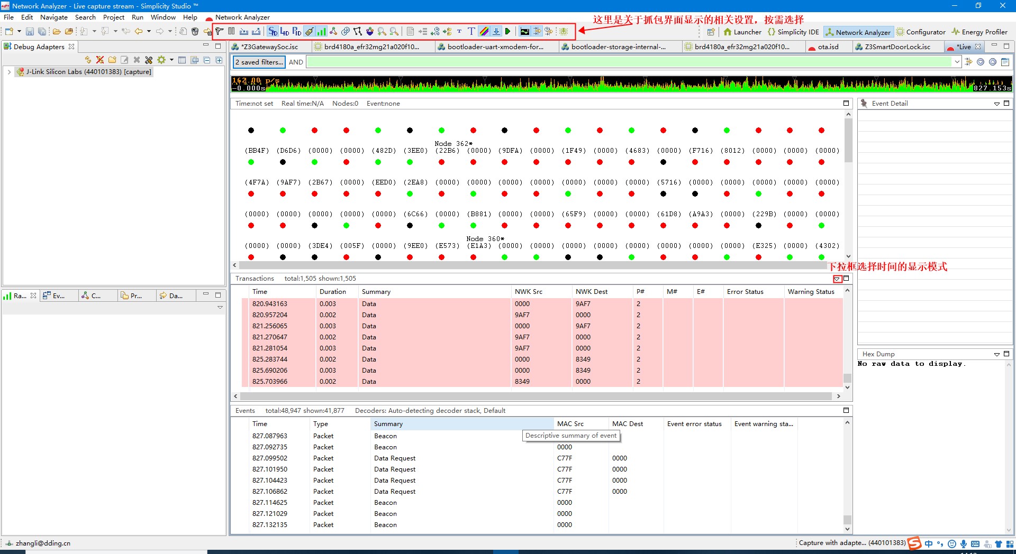The height and width of the screenshot is (554, 1016).
Task: Open the Navigate menu
Action: tap(53, 17)
